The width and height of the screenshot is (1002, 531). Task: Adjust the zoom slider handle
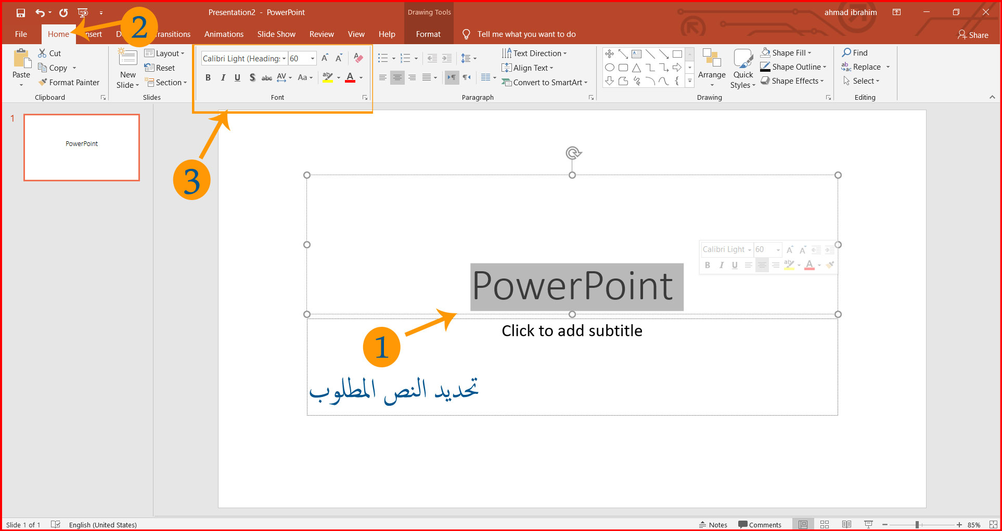917,525
